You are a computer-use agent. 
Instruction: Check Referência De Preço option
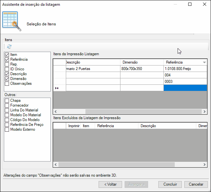point(7,125)
